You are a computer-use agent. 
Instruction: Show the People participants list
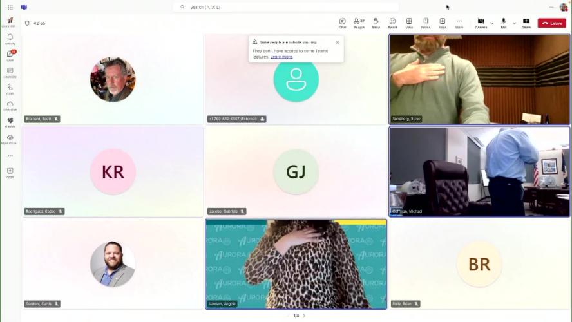click(x=359, y=23)
